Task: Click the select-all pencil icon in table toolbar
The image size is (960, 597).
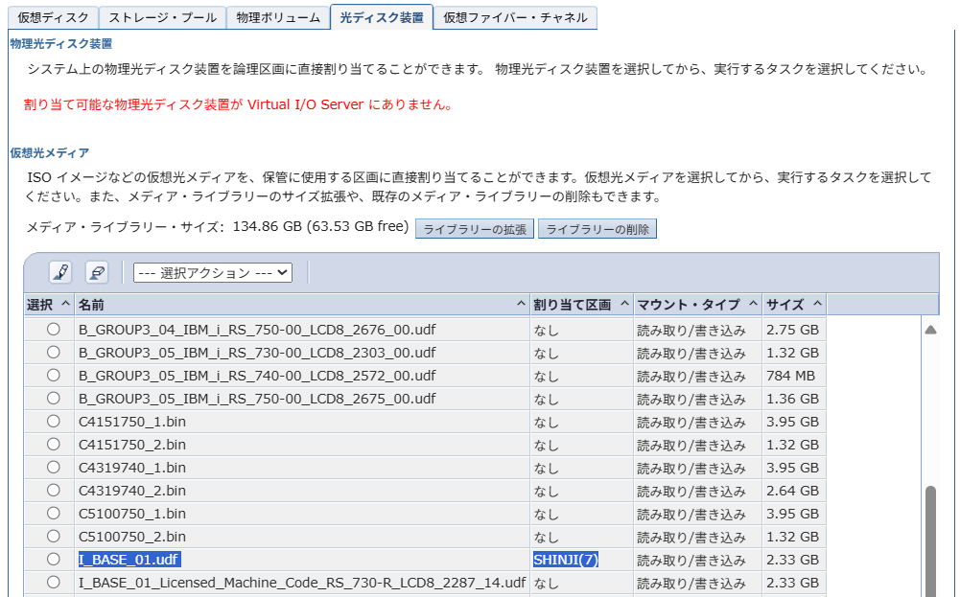Action: click(60, 272)
